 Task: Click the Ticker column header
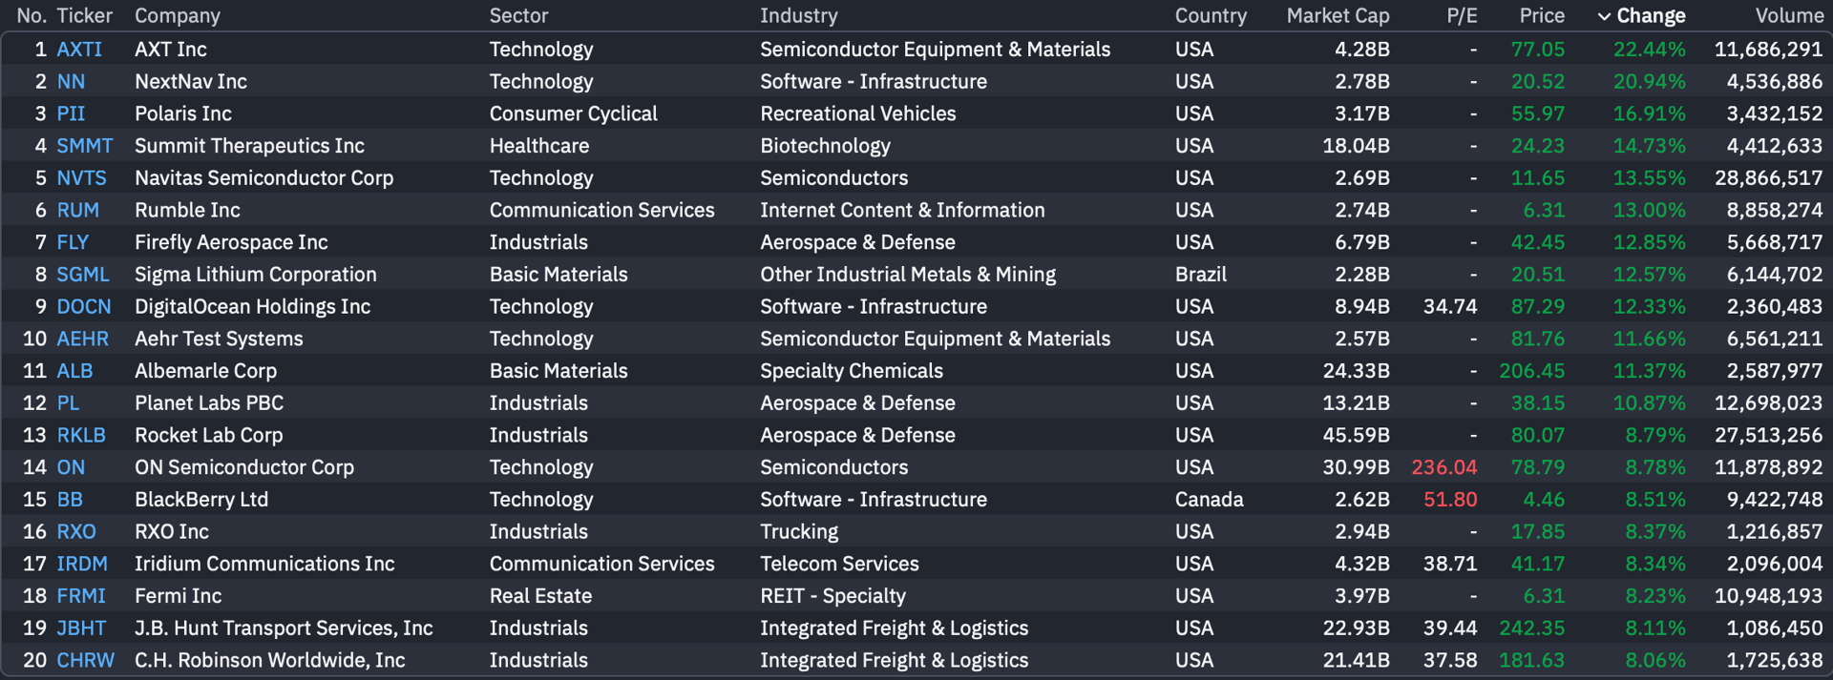(84, 16)
